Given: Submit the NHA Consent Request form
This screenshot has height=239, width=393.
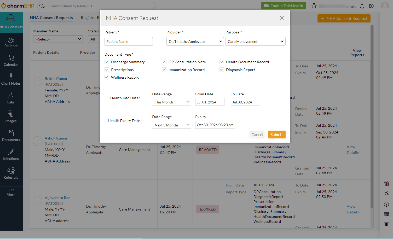Looking at the screenshot, I should [276, 134].
